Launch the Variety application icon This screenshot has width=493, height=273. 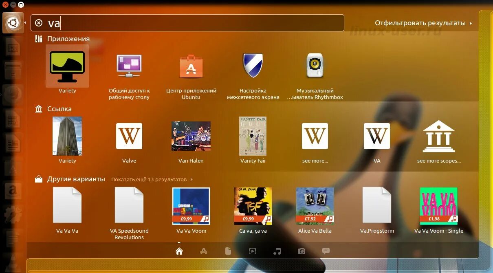click(67, 67)
